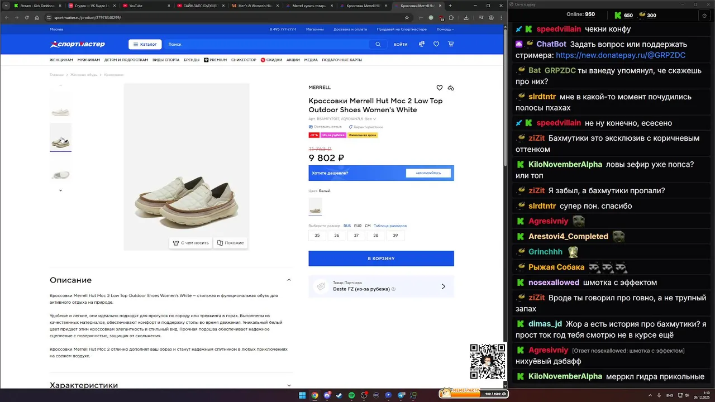Expand the 'Все' article numbers dropdown
This screenshot has width=715, height=402.
point(370,119)
